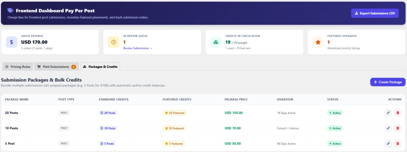Click the Active status of 10 Posts package
This screenshot has width=407, height=152.
[x=335, y=128]
